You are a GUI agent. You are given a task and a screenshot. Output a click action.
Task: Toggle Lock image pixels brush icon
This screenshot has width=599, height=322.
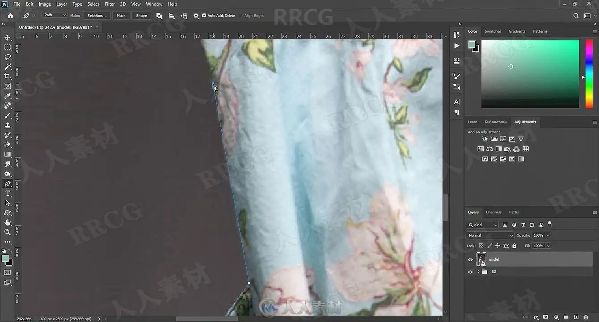489,246
